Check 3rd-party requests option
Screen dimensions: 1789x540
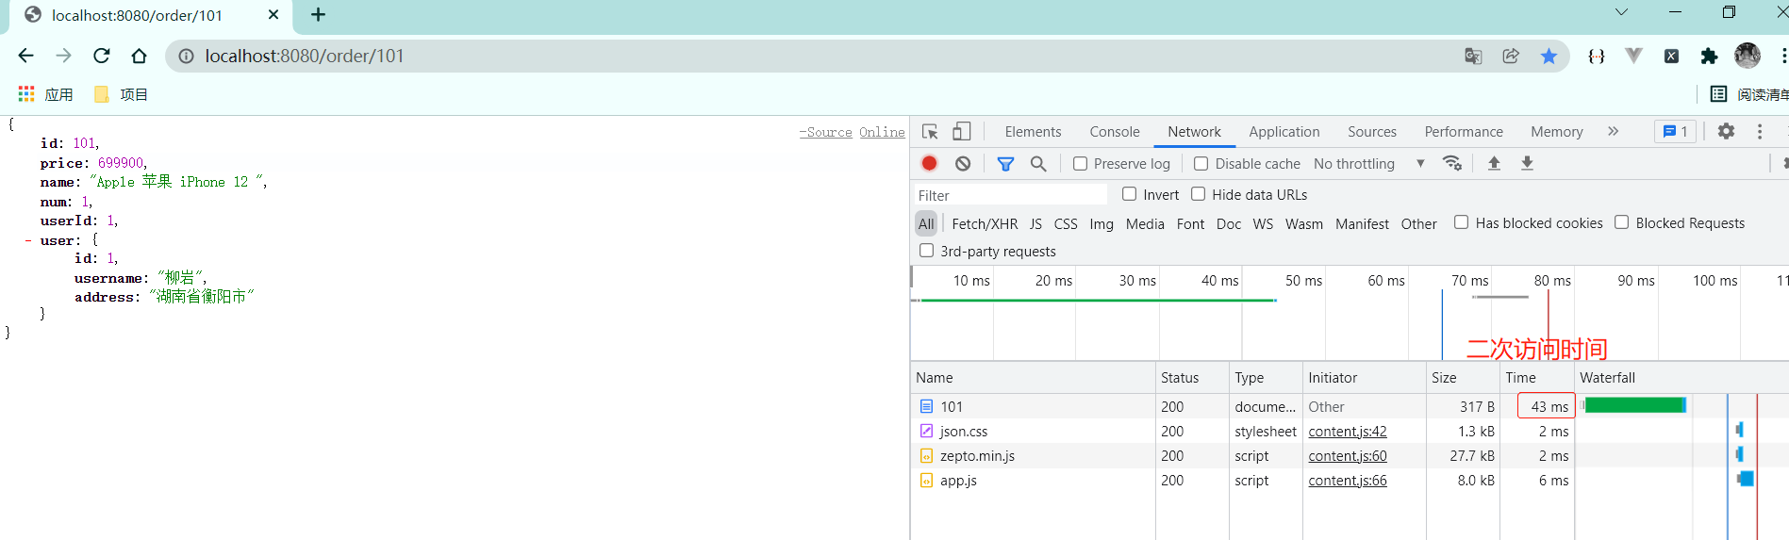(x=926, y=251)
